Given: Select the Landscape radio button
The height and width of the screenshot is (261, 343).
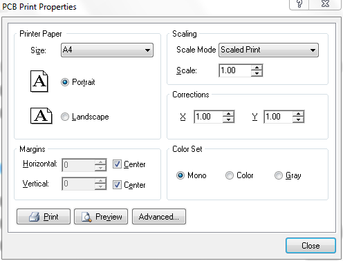Looking at the screenshot, I should 65,117.
